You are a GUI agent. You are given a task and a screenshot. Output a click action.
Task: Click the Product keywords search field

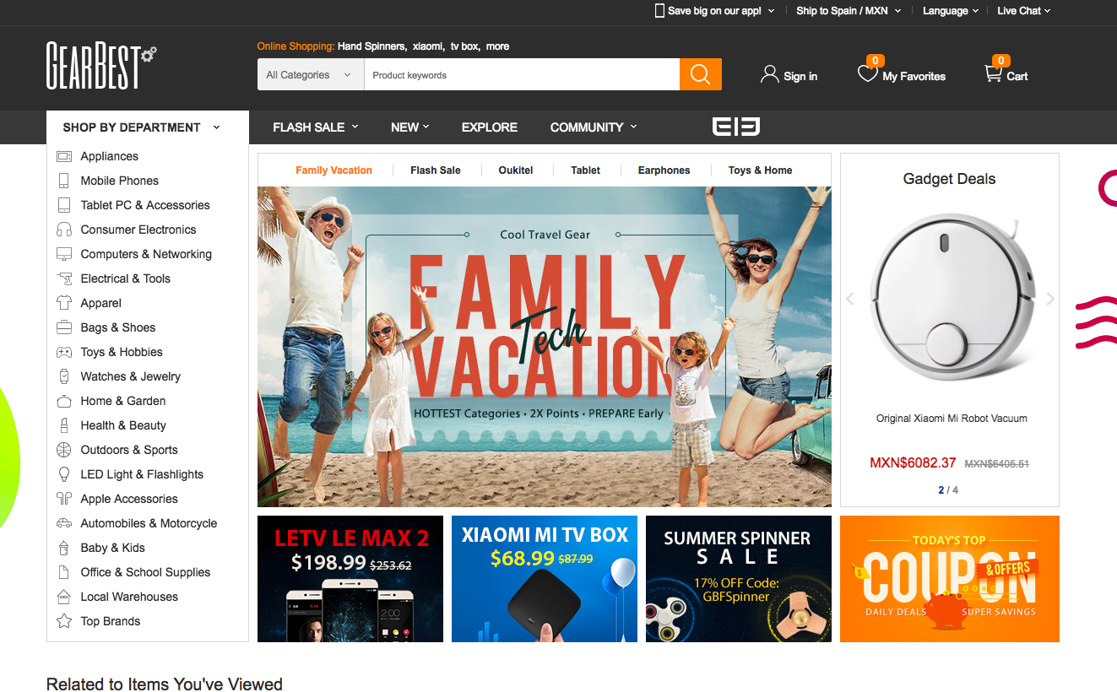(x=521, y=75)
